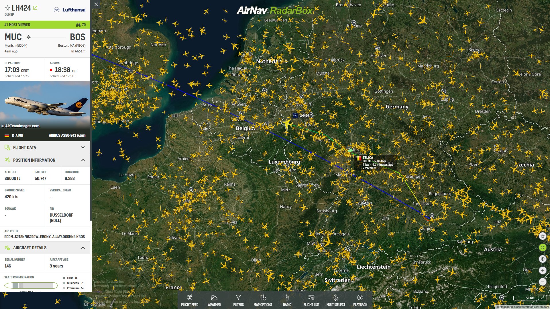Click the ATC route text string
The width and height of the screenshot is (550, 309).
coord(45,237)
